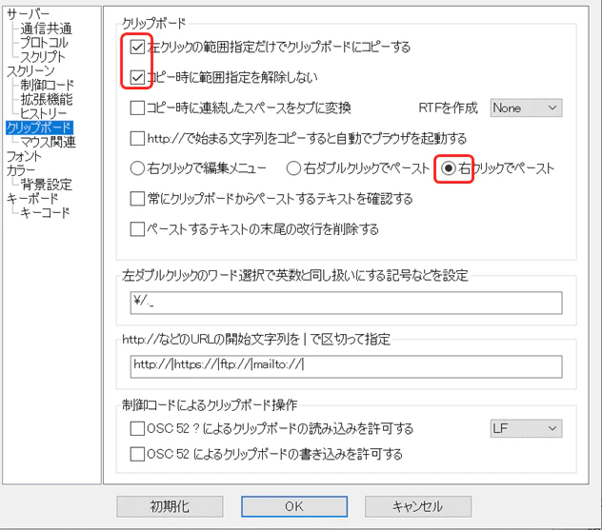Open 拡張機能 settings page
This screenshot has height=530, width=602.
[47, 99]
